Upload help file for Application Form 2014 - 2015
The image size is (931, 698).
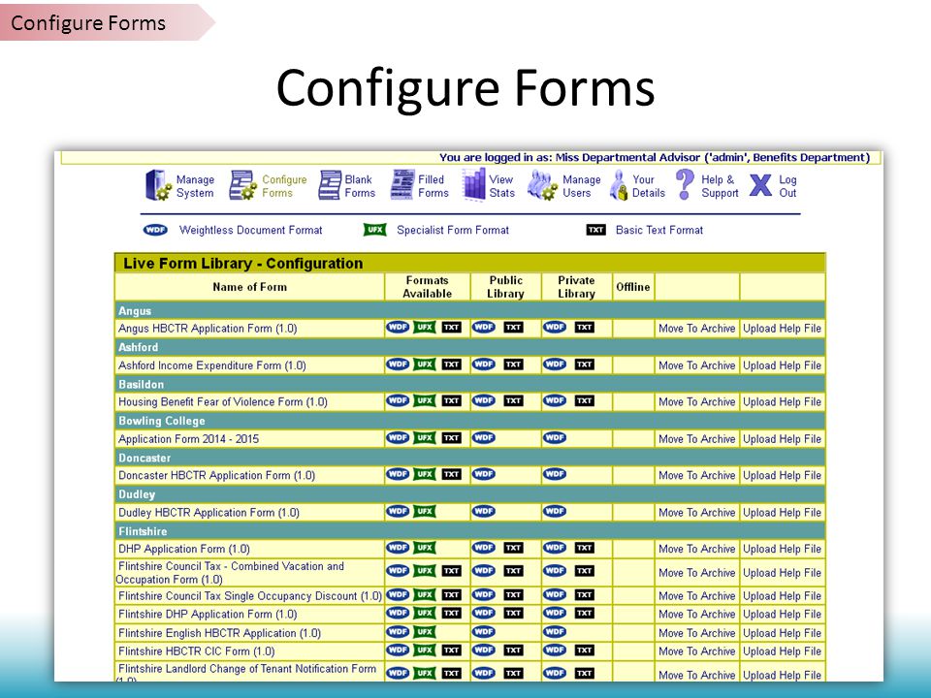tap(782, 438)
